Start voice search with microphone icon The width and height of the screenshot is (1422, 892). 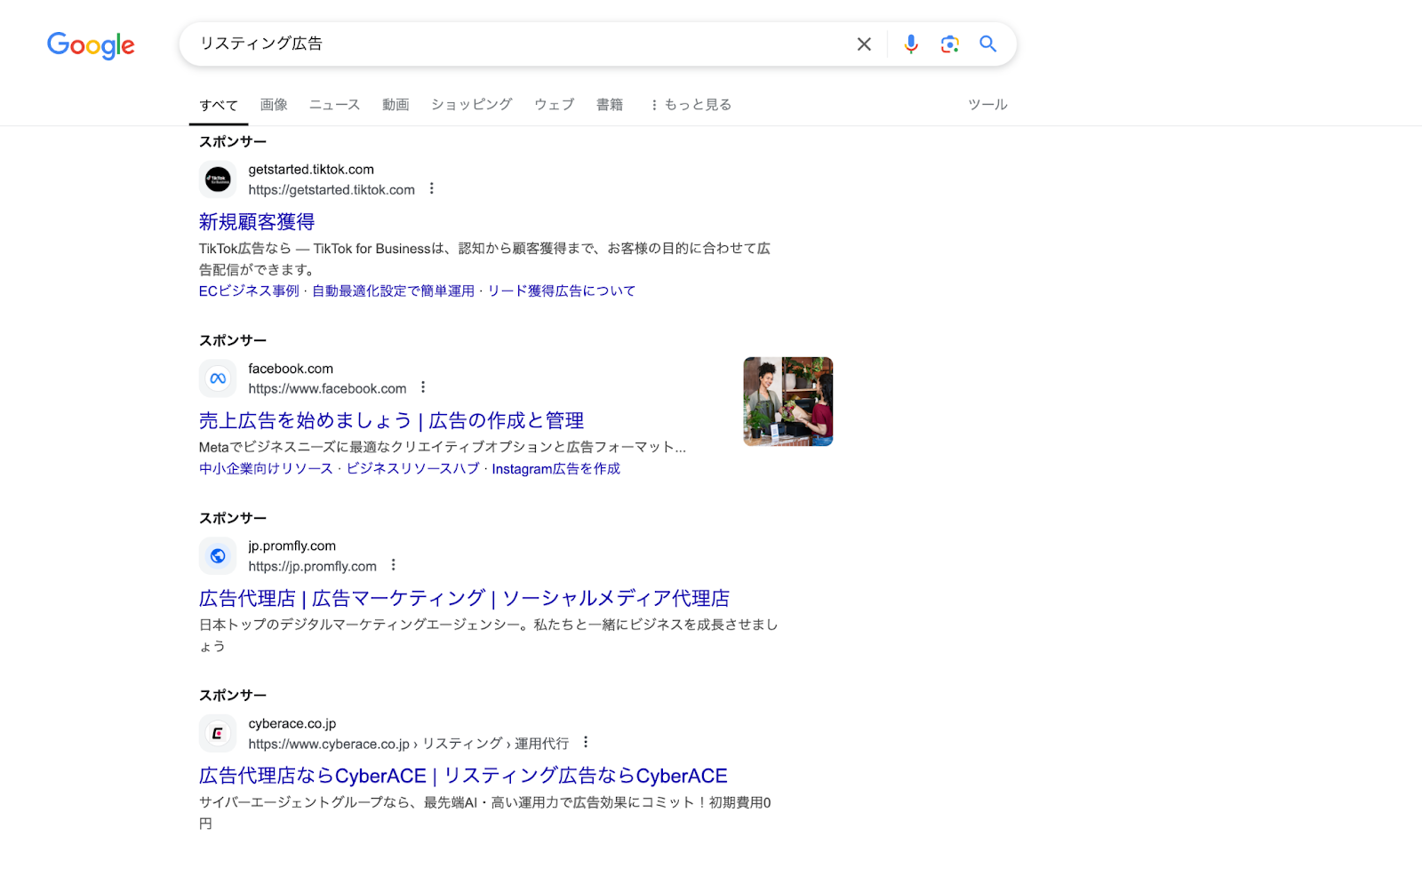pos(911,44)
